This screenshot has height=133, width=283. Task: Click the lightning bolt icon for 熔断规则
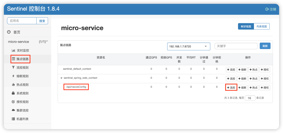click(x=13, y=76)
